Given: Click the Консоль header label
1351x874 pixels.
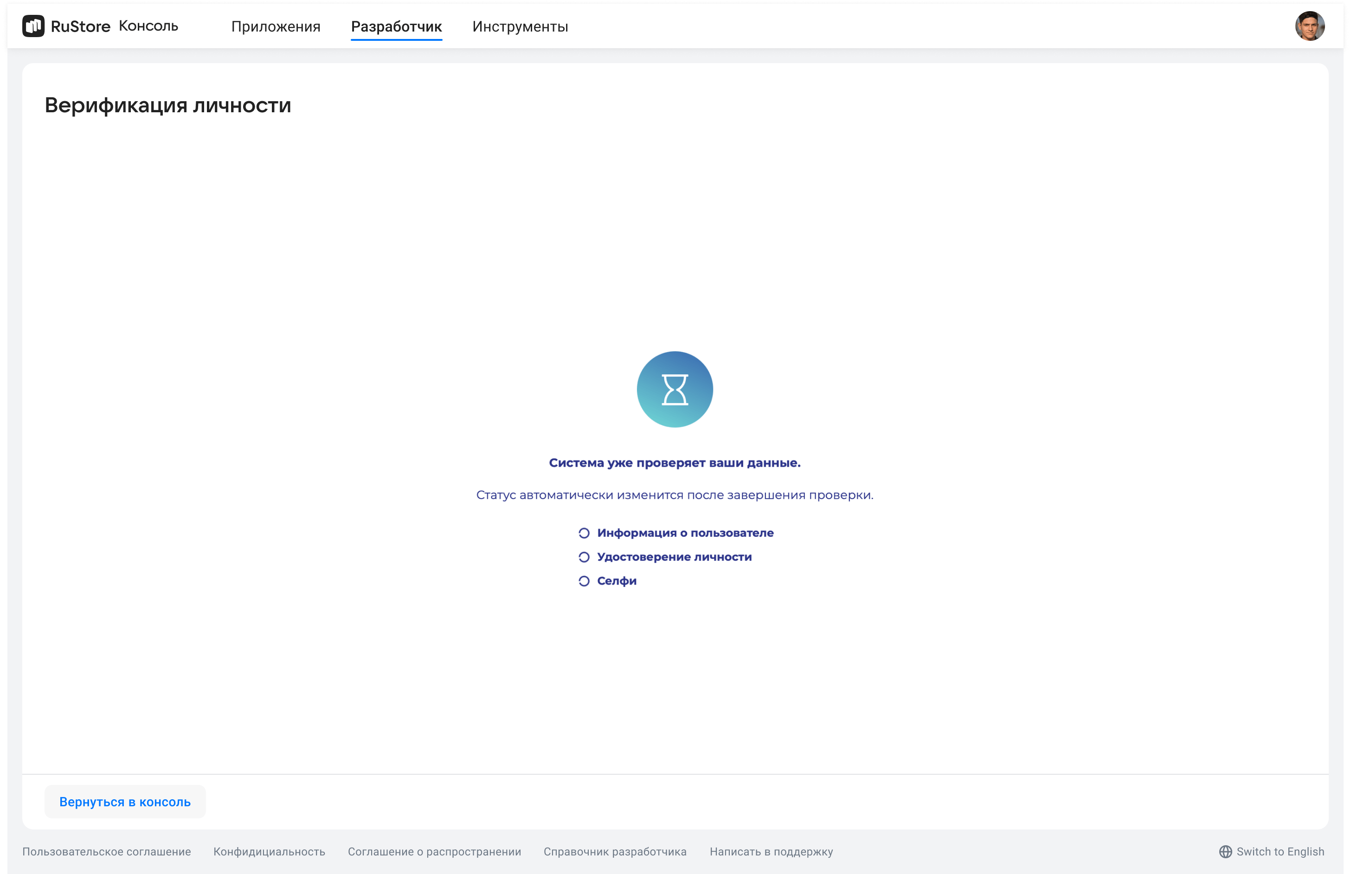Looking at the screenshot, I should [x=148, y=26].
